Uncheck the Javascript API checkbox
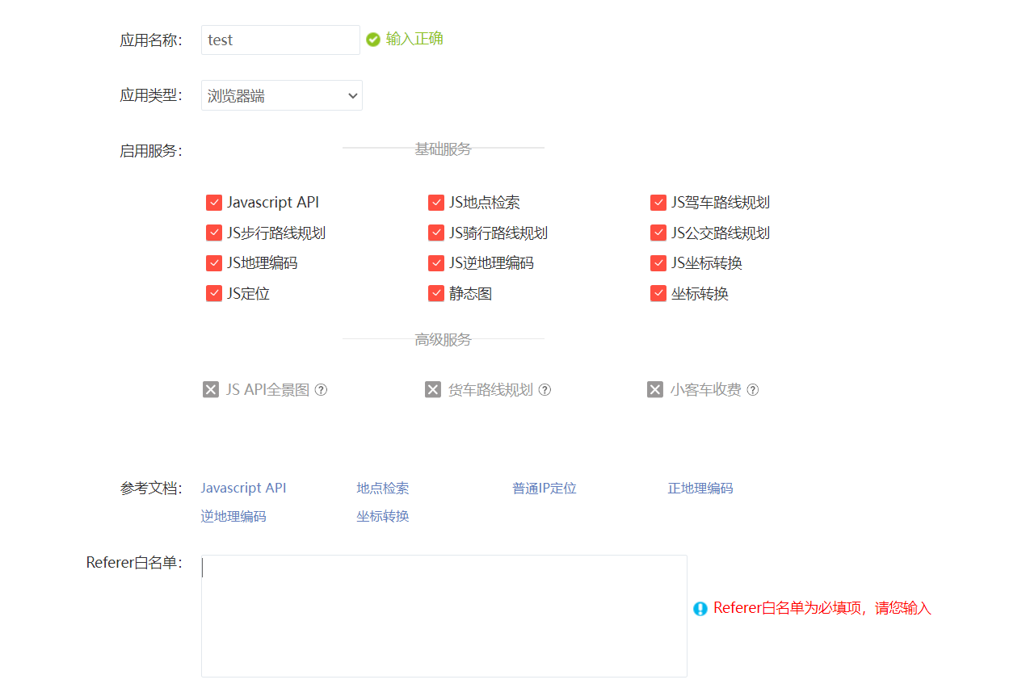This screenshot has width=1026, height=688. 214,203
